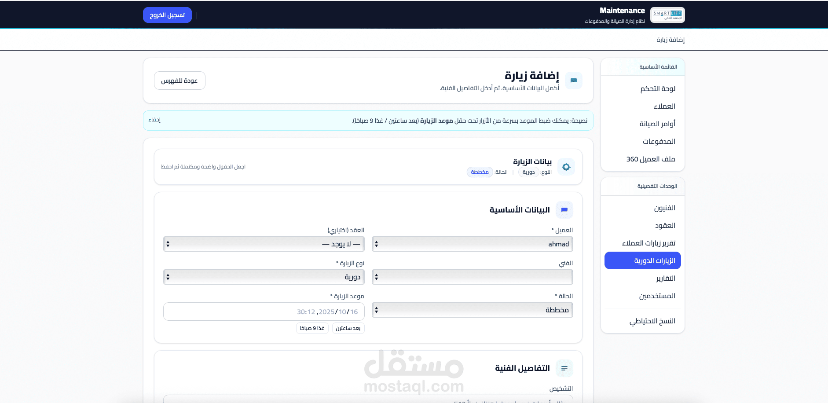Click the بيانات الزيارة card title
This screenshot has height=403, width=828.
coord(532,162)
